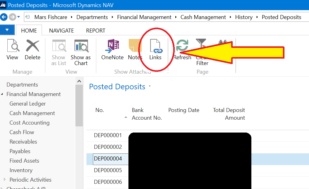Click Departments in the breadcrumb path
Screen dimensions: 309x189
[x=92, y=17]
